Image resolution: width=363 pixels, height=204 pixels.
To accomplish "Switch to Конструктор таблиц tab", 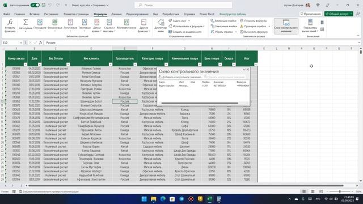I will pos(233,14).
